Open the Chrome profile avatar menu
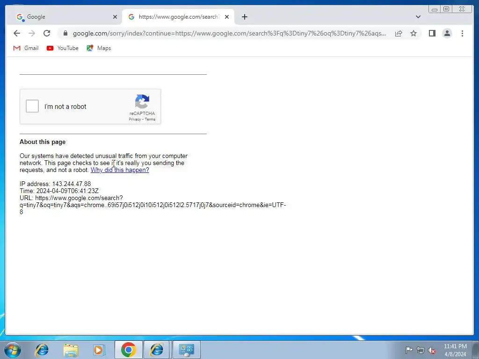 (447, 33)
